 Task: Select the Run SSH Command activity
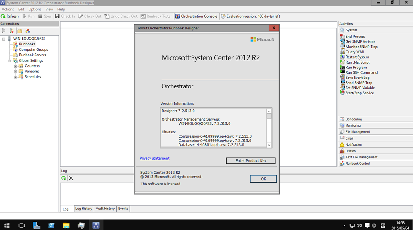point(359,72)
